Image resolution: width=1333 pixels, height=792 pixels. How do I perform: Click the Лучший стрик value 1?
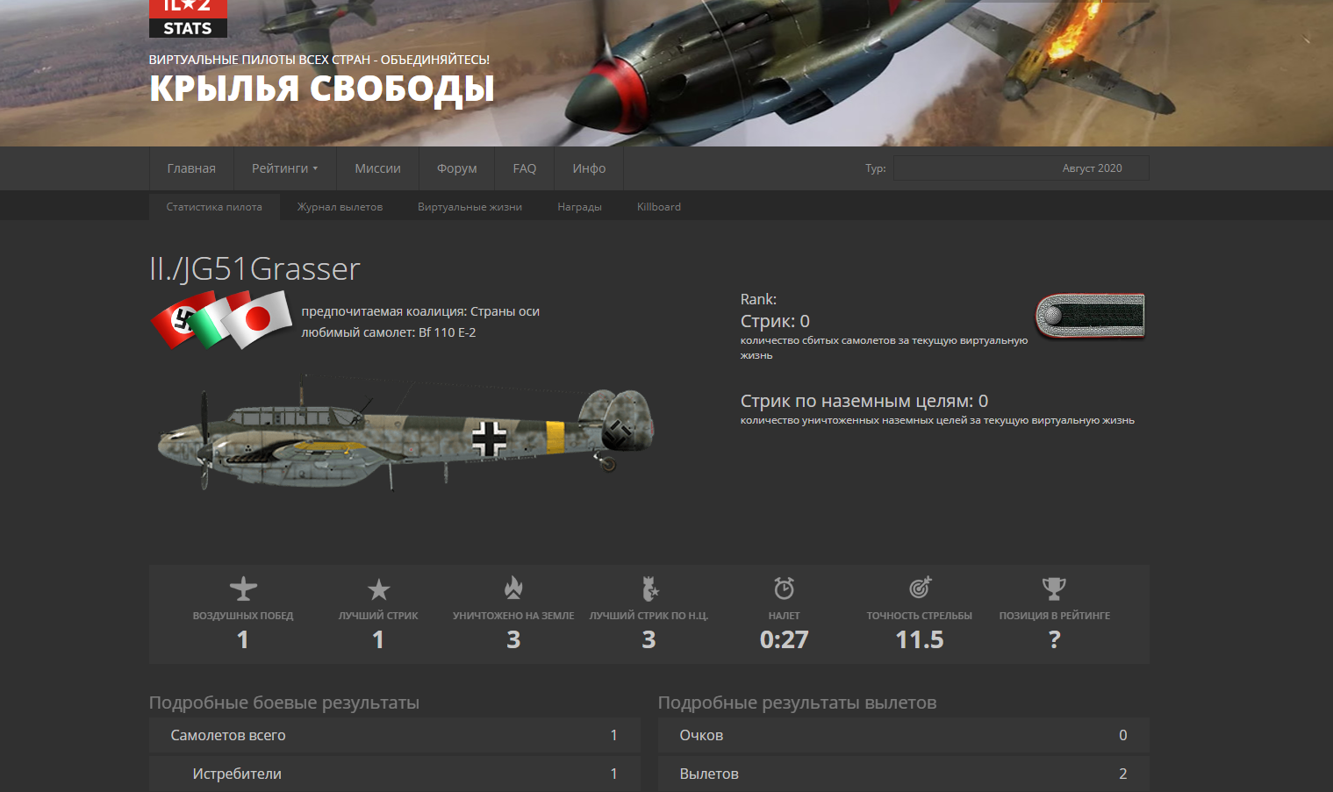pos(378,640)
